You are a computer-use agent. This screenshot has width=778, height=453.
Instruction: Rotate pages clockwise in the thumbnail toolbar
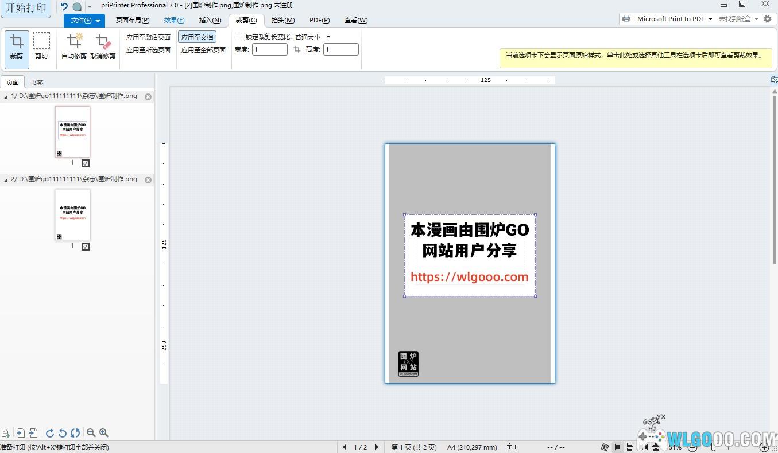coord(50,433)
